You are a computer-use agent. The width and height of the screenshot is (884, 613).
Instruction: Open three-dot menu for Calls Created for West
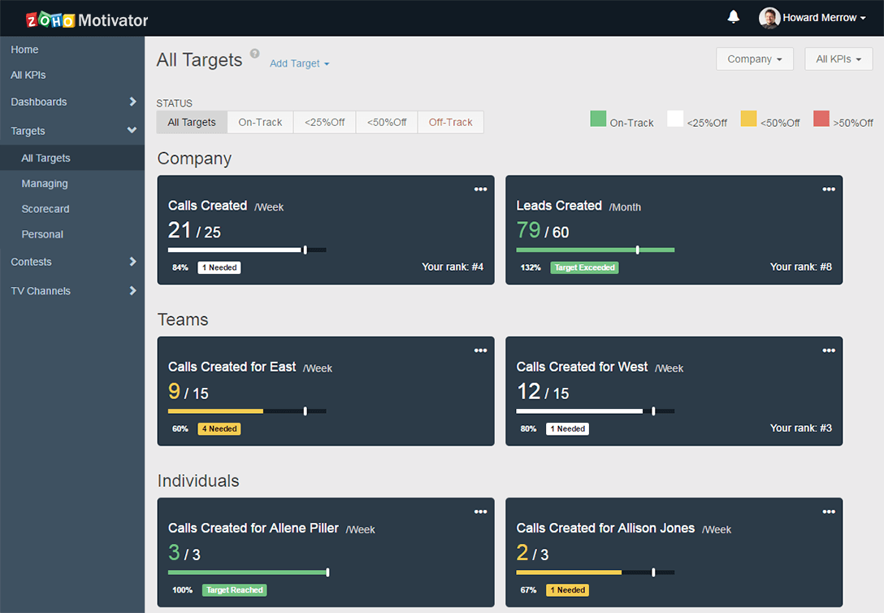[828, 350]
